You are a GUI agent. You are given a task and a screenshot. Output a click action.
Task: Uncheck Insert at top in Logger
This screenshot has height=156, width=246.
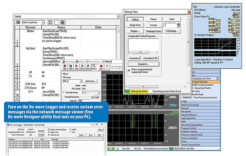coord(49,135)
